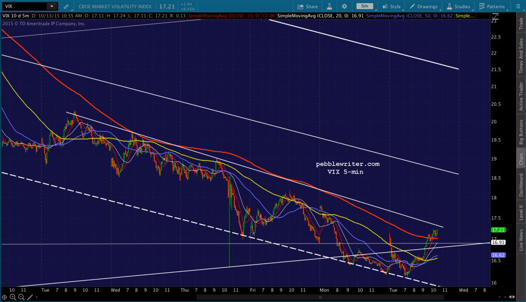This screenshot has width=526, height=302.
Task: Open the Big Buttons side tab
Action: click(521, 132)
